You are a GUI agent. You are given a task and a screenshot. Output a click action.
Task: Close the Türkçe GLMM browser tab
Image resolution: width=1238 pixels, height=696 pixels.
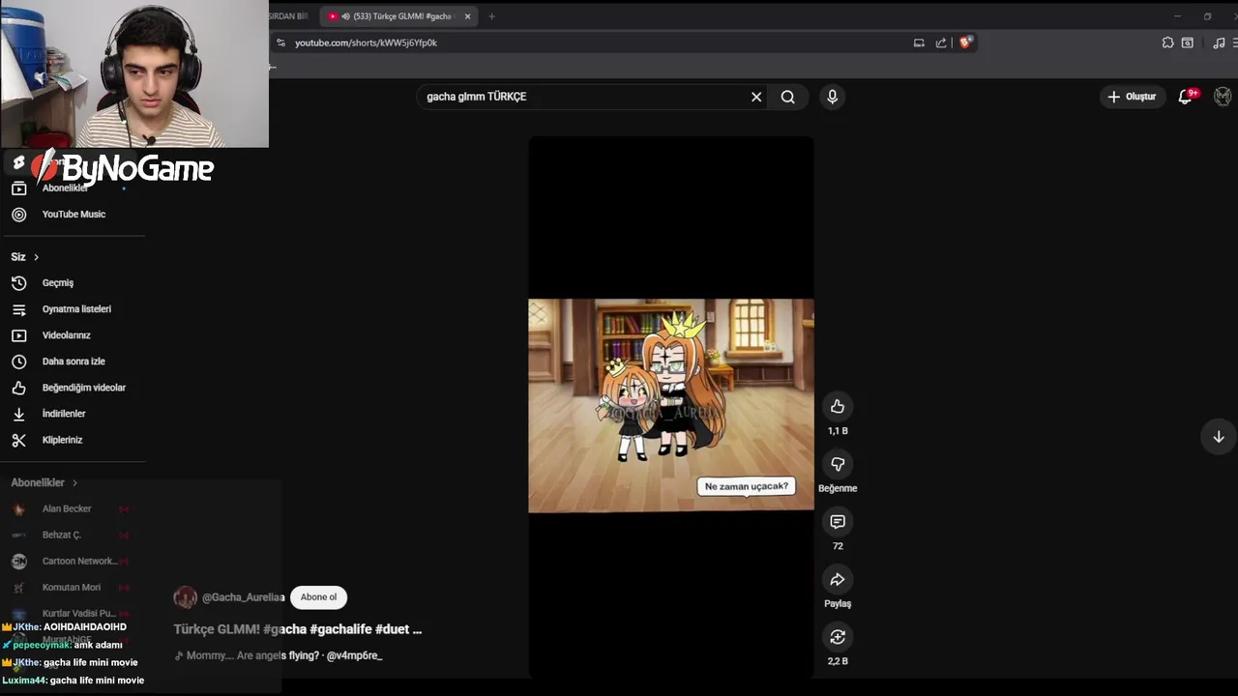tap(467, 16)
